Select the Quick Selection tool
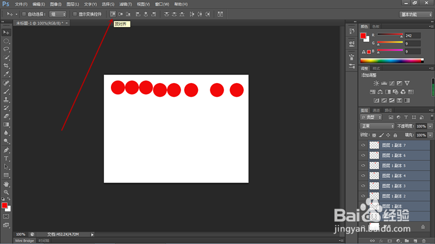The width and height of the screenshot is (435, 244). tap(6, 58)
